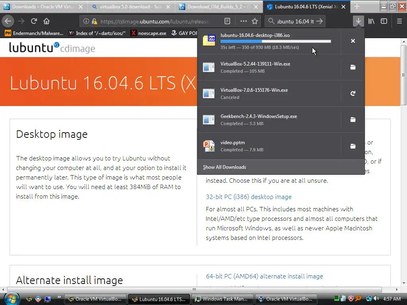Click the horizontal scrollbar at page bottom
The width and height of the screenshot is (407, 305).
194,290
